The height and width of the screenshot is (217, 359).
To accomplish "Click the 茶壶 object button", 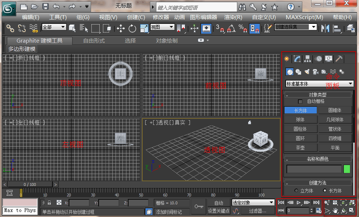I will pyautogui.click(x=300, y=147).
